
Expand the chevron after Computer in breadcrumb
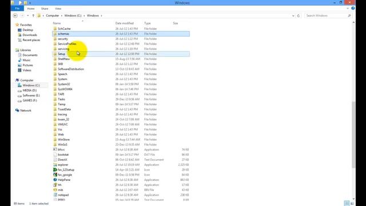pos(62,15)
